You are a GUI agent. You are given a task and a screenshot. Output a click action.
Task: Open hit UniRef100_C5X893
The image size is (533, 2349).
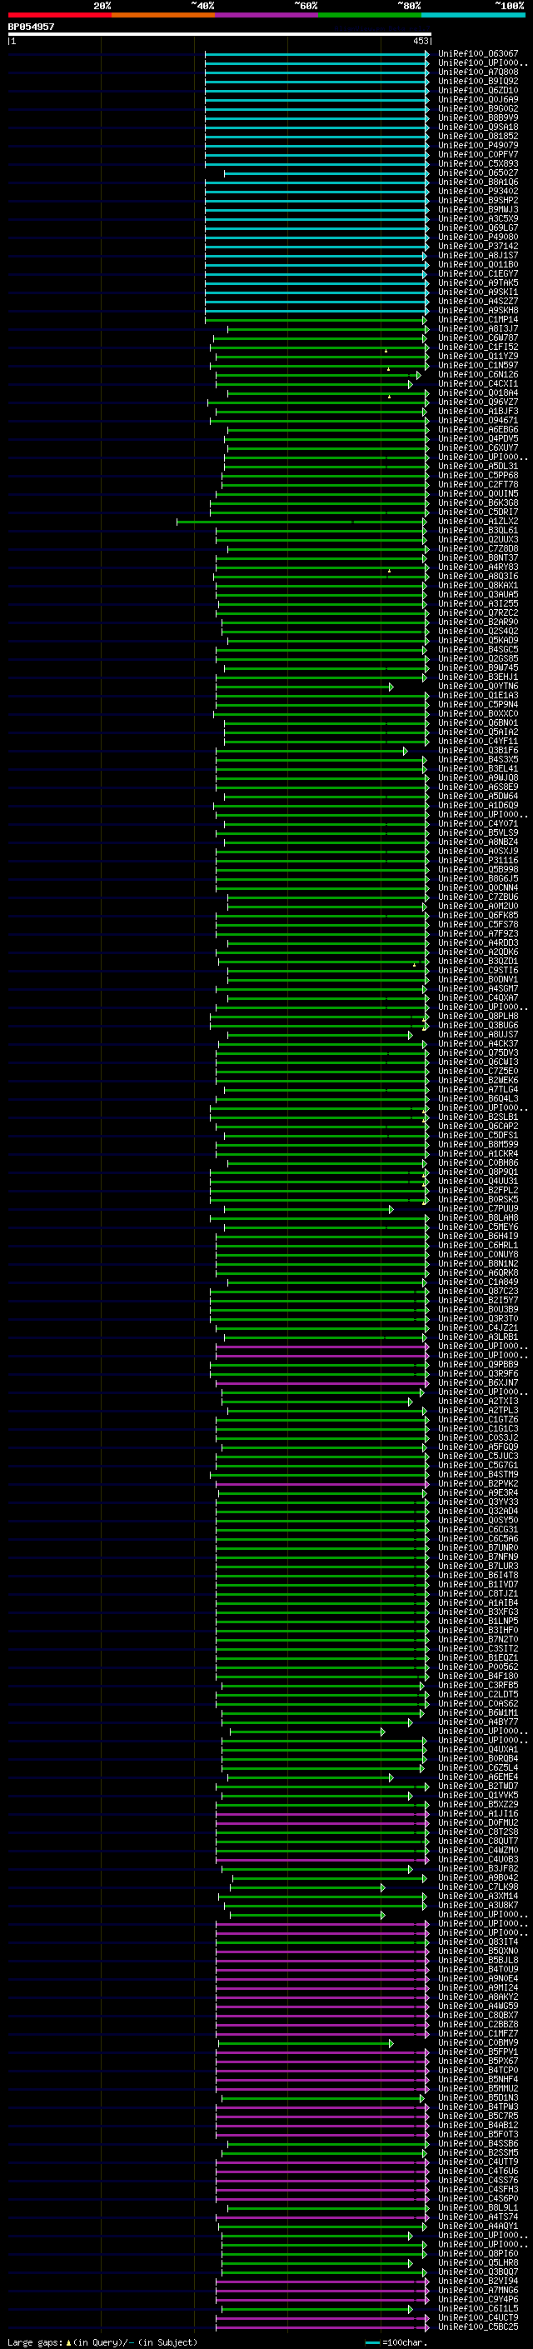point(478,164)
